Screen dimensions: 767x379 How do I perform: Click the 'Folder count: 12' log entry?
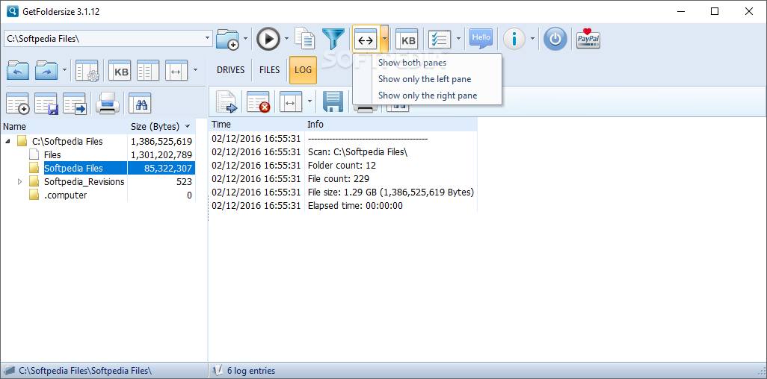[342, 166]
